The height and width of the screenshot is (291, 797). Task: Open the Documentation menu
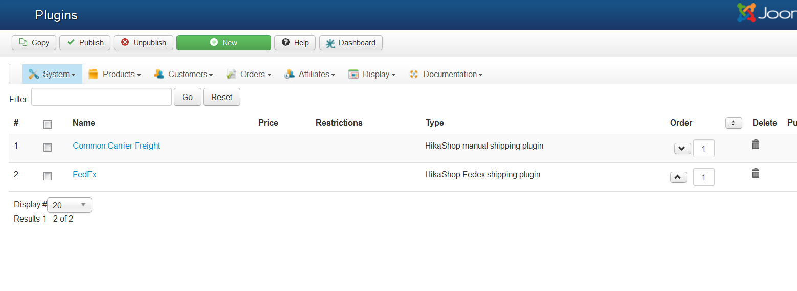[x=446, y=75]
